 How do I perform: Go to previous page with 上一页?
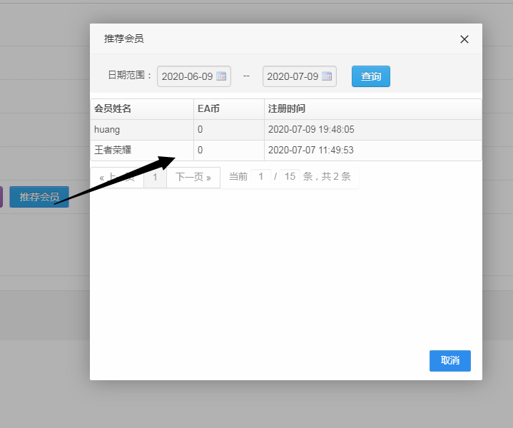coord(116,178)
